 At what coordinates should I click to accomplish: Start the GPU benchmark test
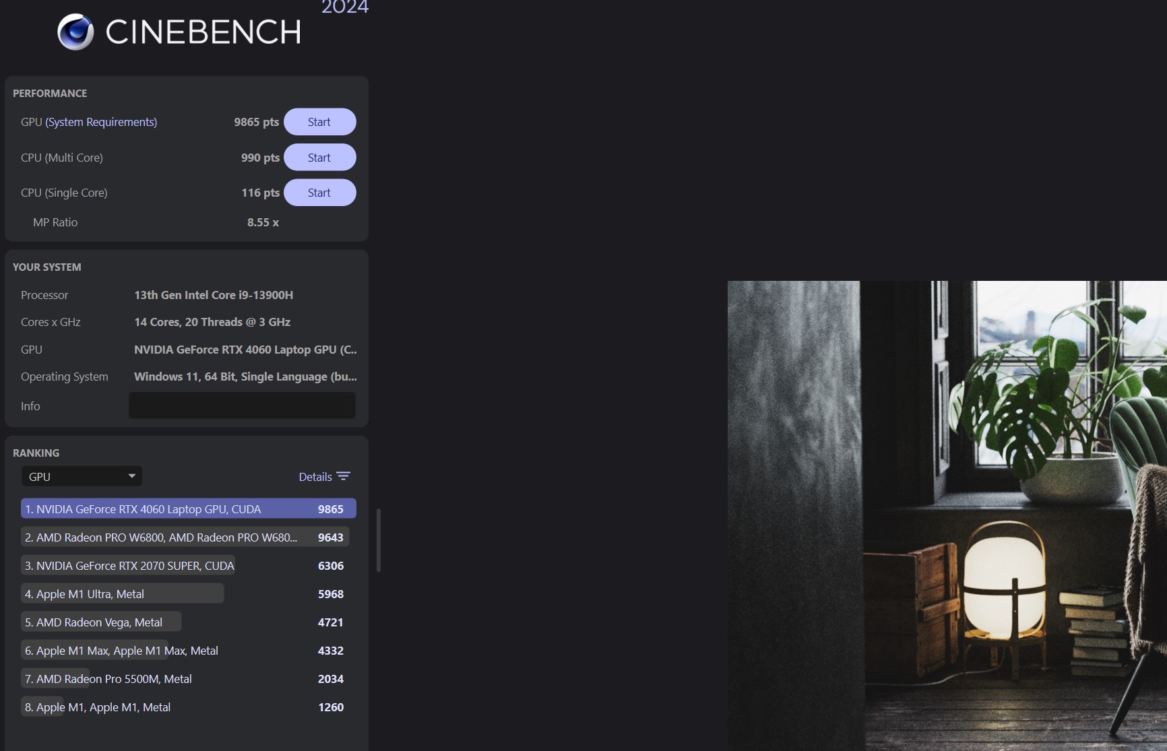click(x=319, y=122)
